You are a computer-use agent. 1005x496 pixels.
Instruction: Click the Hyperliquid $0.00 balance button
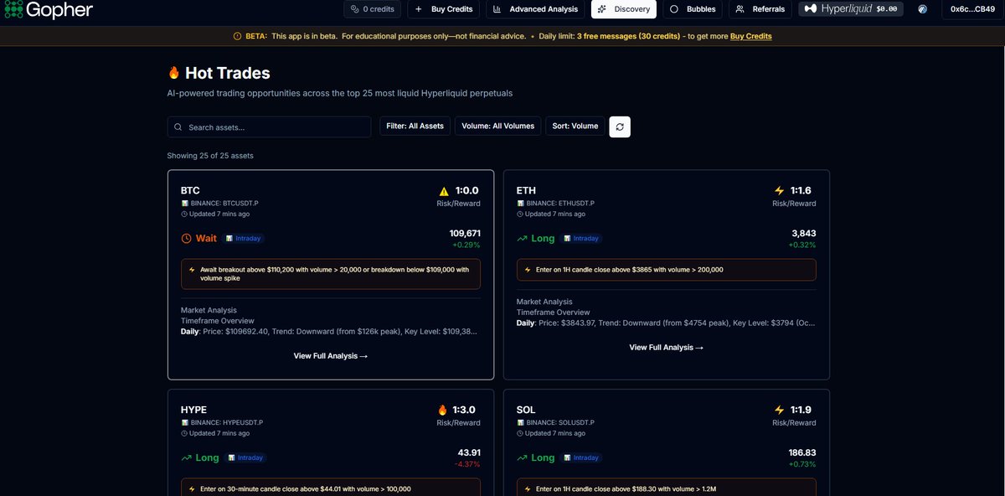(x=851, y=9)
